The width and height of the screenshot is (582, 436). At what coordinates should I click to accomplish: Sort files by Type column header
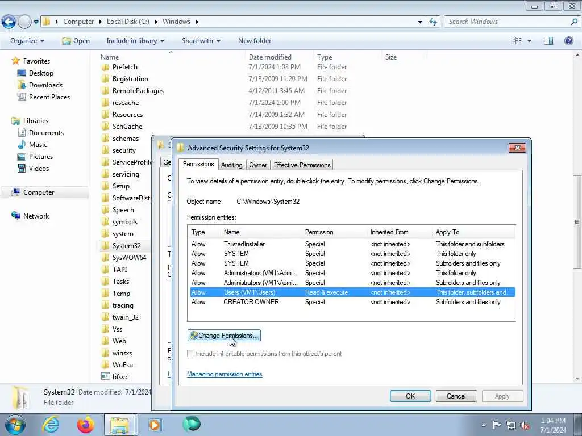coord(325,57)
